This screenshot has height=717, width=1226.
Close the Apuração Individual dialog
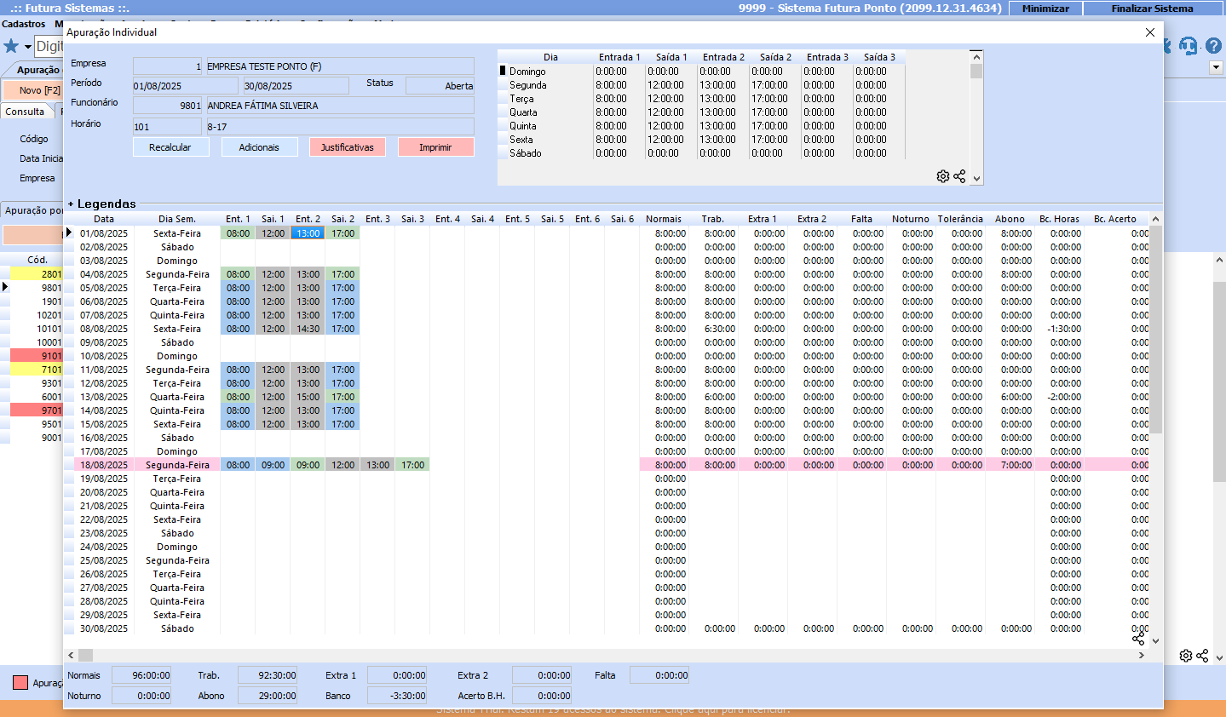coord(1149,32)
